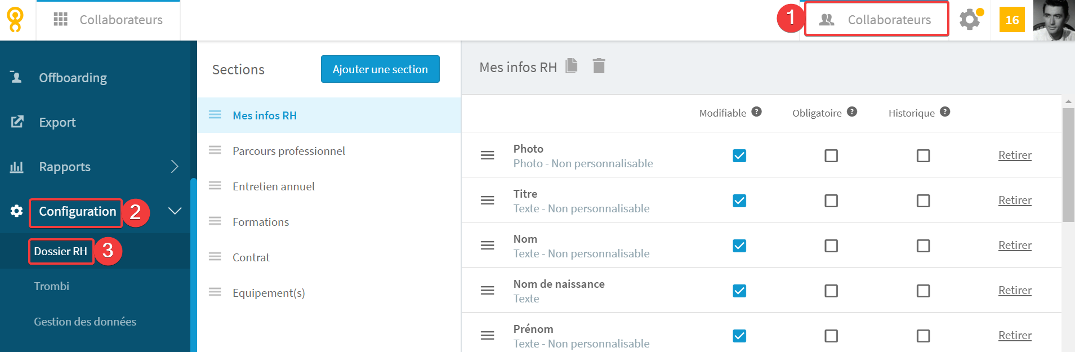Screen dimensions: 1075x352
Task: Click Ajouter une section button
Action: pyautogui.click(x=380, y=69)
